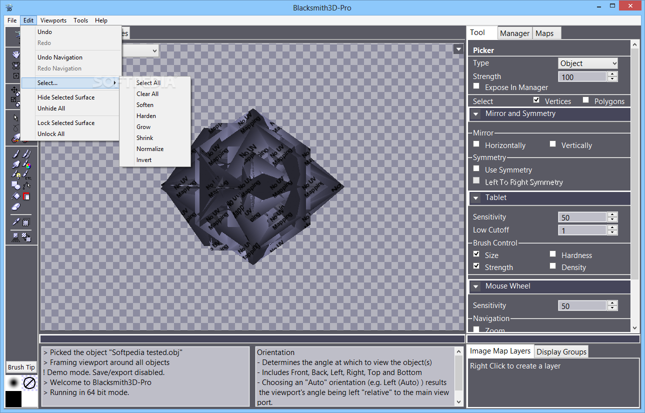Click the Brush Tip button
The height and width of the screenshot is (413, 645).
pos(21,367)
